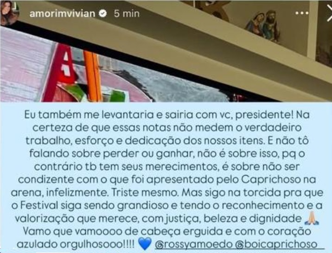The width and height of the screenshot is (332, 253).
Task: Open the three-dot more options menu
Action: pos(302,13)
